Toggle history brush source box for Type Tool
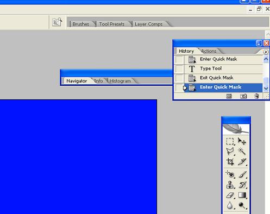Screen dimensions: 270x214 tap(179, 68)
